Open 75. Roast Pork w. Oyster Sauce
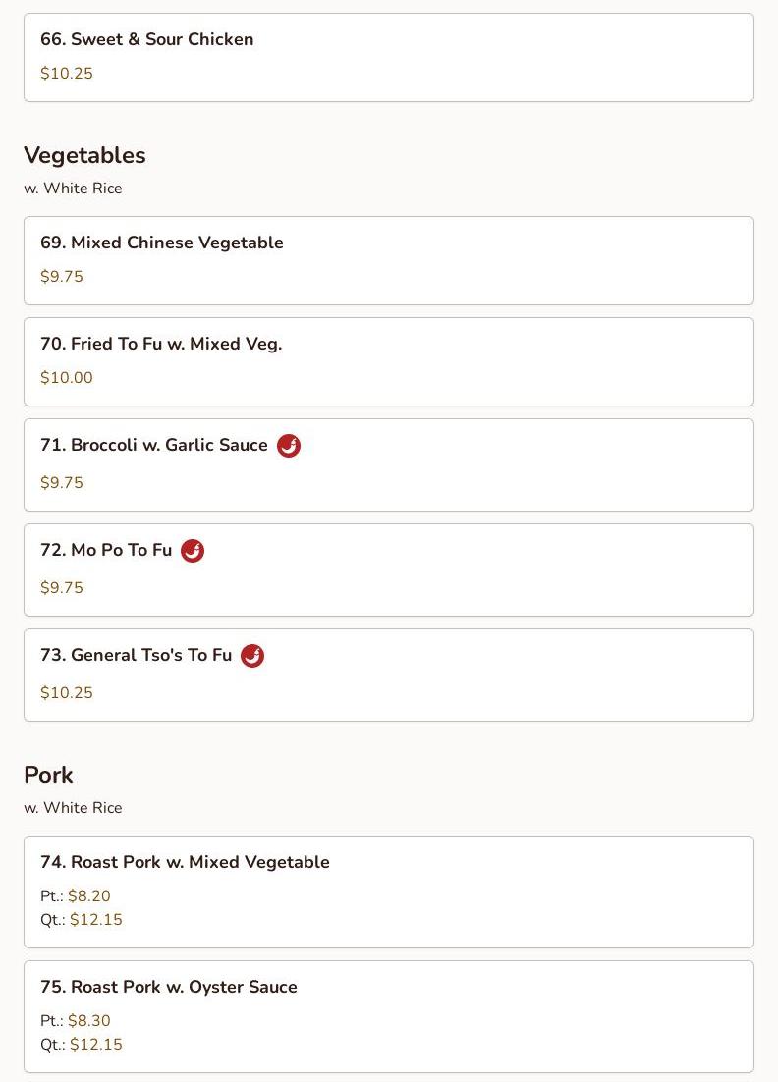 click(389, 1016)
